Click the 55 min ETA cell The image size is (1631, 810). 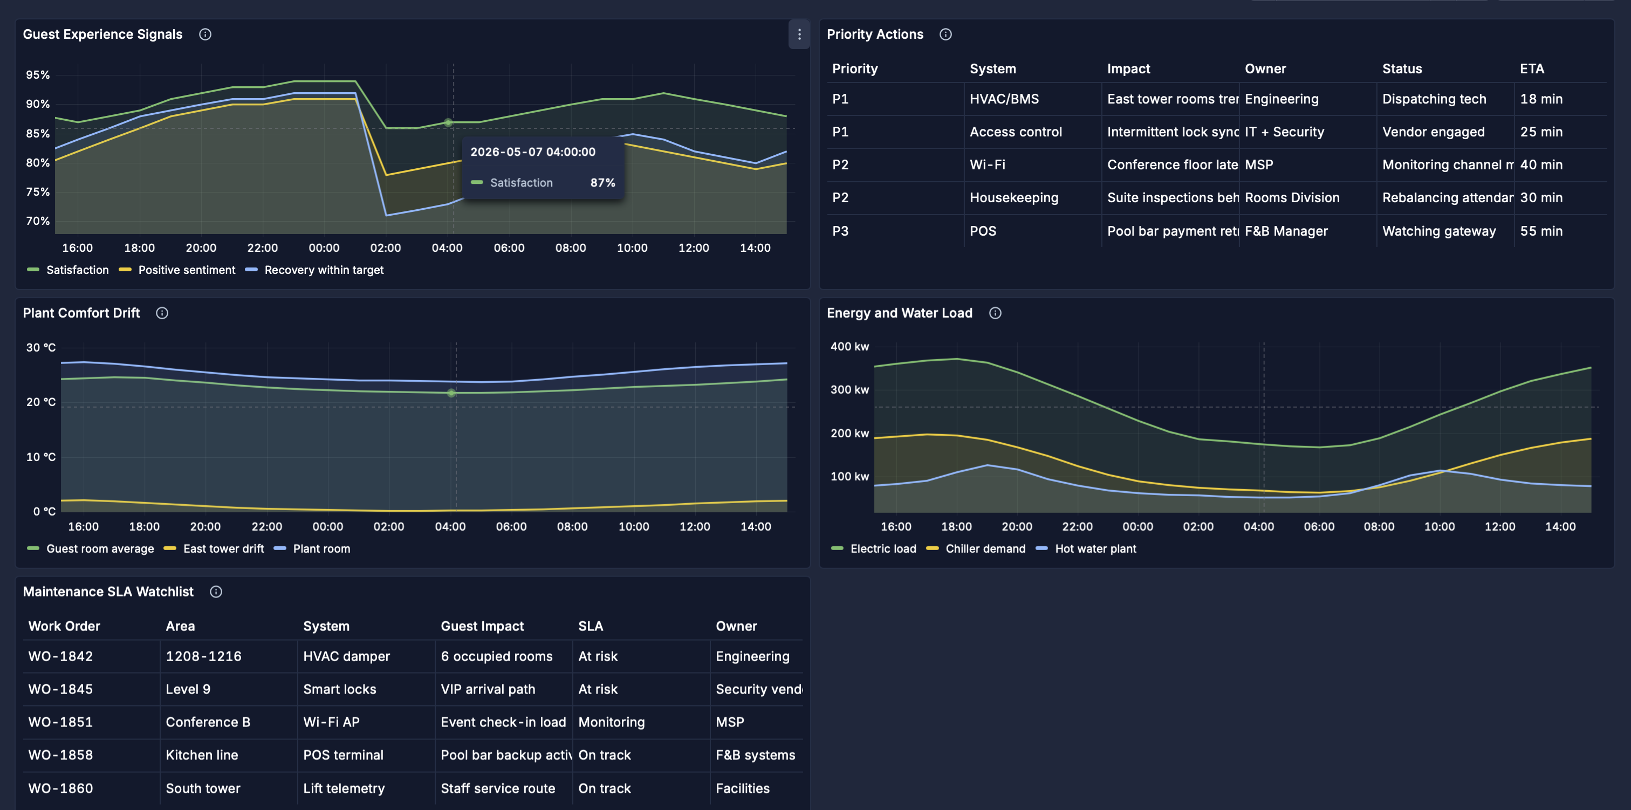point(1560,230)
